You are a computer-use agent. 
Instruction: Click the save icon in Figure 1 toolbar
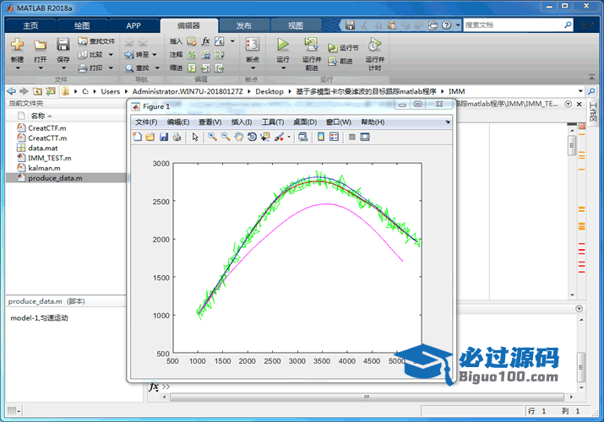164,137
